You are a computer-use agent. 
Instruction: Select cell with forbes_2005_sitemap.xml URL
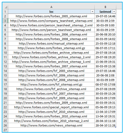(x=51, y=16)
